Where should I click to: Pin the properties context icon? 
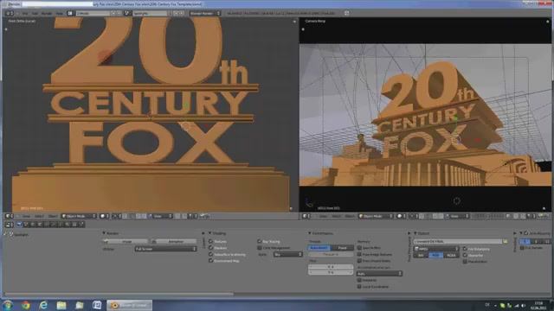tap(5, 234)
